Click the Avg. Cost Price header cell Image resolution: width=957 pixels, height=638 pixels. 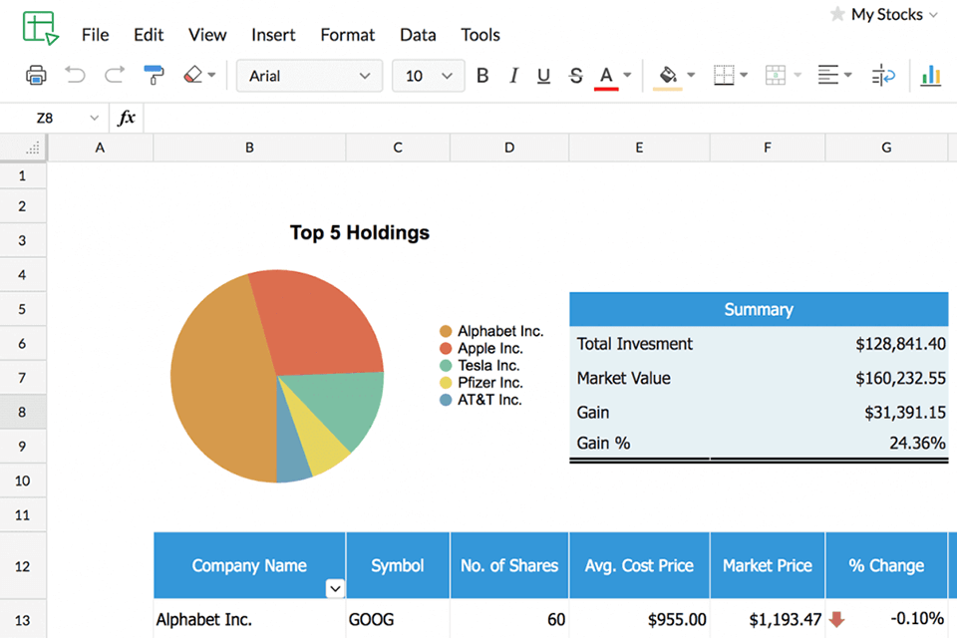click(x=640, y=565)
